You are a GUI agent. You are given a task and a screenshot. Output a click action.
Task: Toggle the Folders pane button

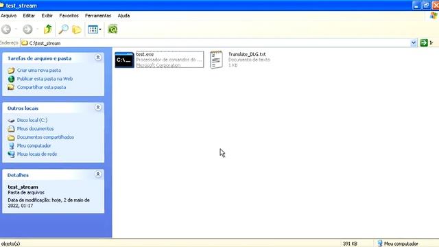(x=76, y=29)
